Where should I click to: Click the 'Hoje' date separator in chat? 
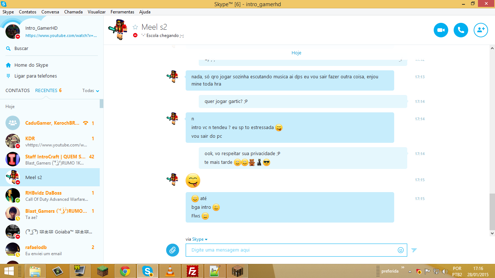click(296, 53)
